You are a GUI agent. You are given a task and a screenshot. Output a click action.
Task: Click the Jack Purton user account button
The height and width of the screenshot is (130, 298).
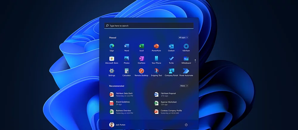tap(117, 125)
